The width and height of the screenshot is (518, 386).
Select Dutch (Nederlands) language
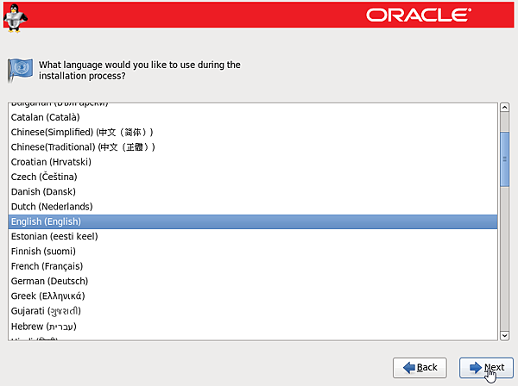pos(52,207)
